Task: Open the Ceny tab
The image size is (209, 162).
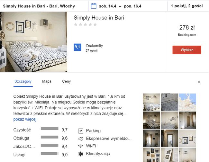Action: point(66,82)
